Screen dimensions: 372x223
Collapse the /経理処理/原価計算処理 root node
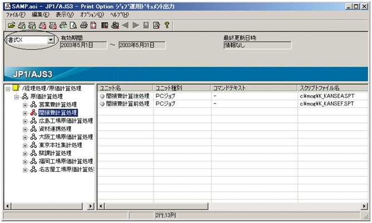point(8,89)
